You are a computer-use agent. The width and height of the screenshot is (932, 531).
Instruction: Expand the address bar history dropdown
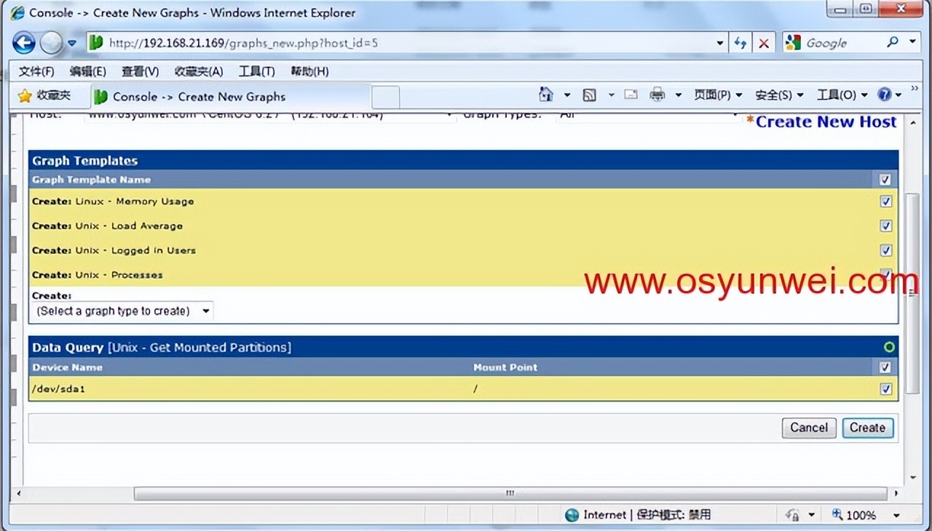[719, 43]
